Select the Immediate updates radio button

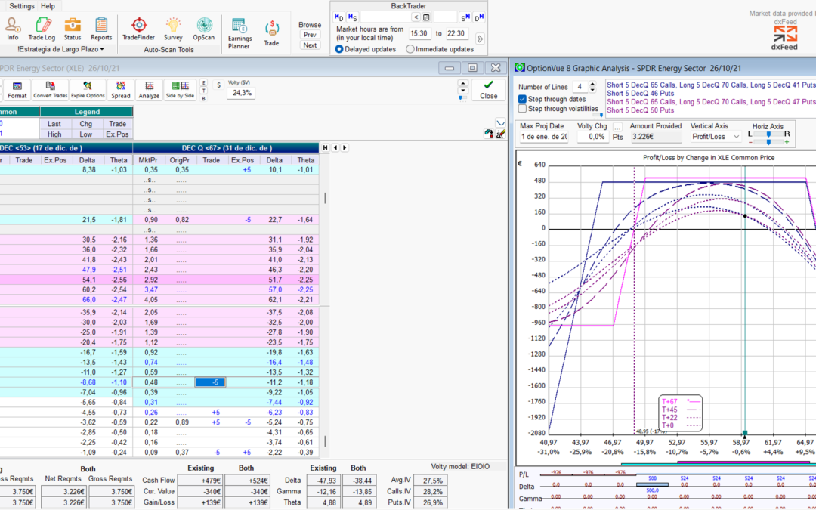click(x=410, y=49)
